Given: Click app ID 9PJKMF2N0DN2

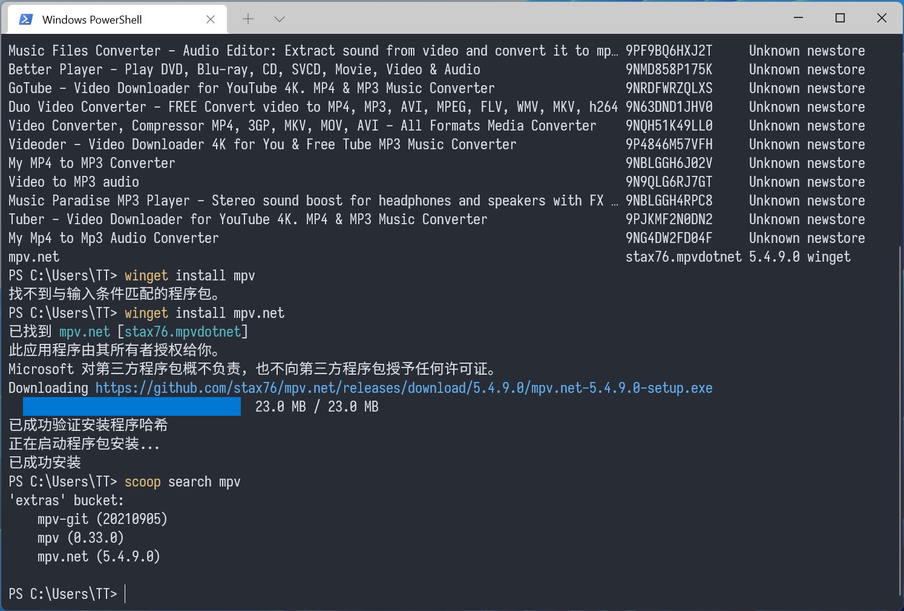Looking at the screenshot, I should pos(669,219).
